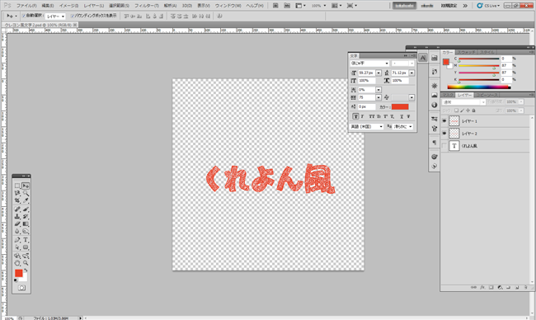This screenshot has width=536, height=320.
Task: Select the 3D Rotate tool
Action: coord(17,256)
